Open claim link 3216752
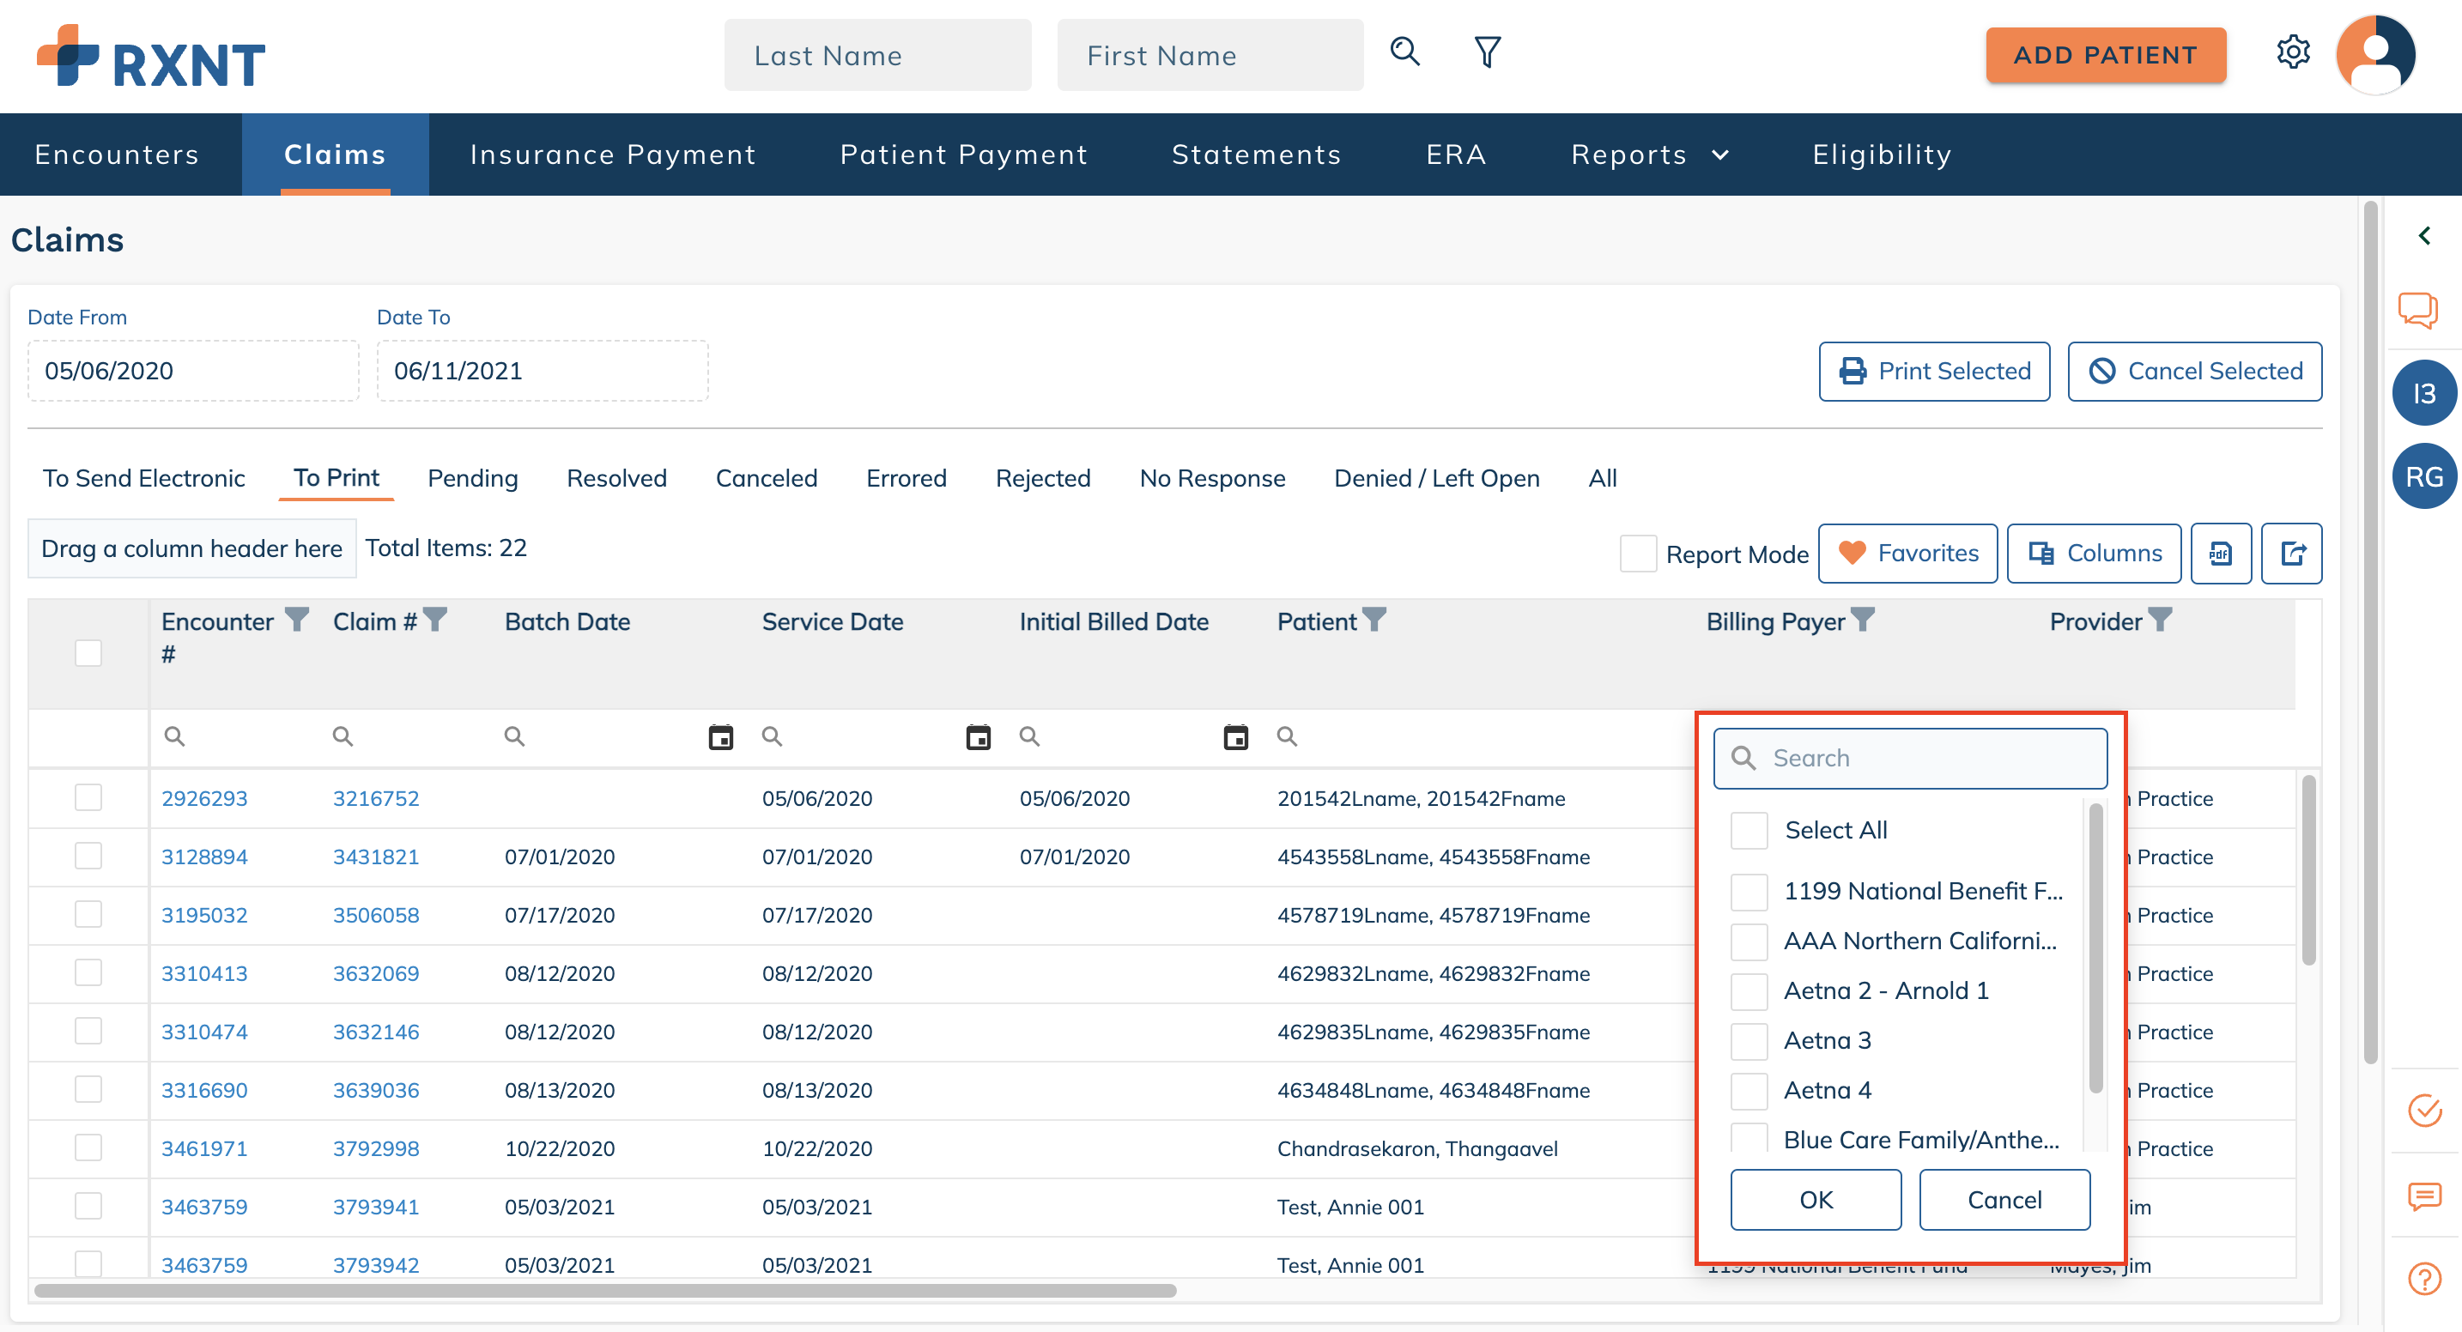 coord(376,798)
